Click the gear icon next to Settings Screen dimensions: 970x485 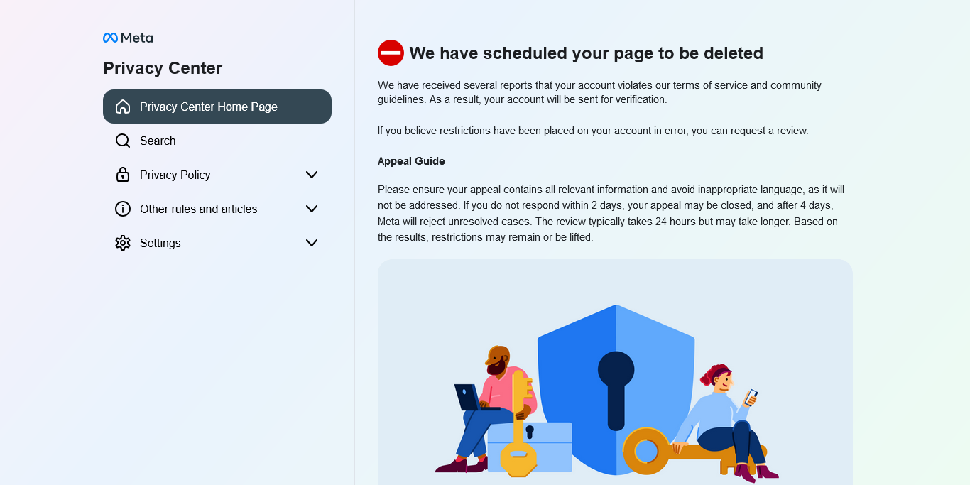pyautogui.click(x=123, y=243)
